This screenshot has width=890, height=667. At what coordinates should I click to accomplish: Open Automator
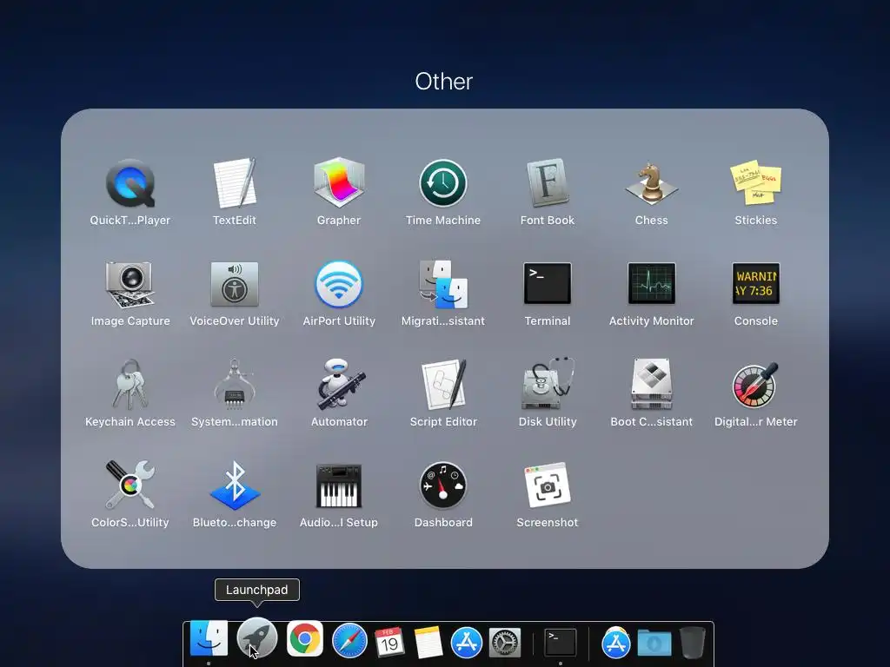340,384
